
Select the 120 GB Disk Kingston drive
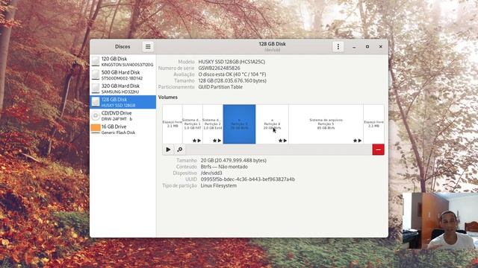pos(122,61)
